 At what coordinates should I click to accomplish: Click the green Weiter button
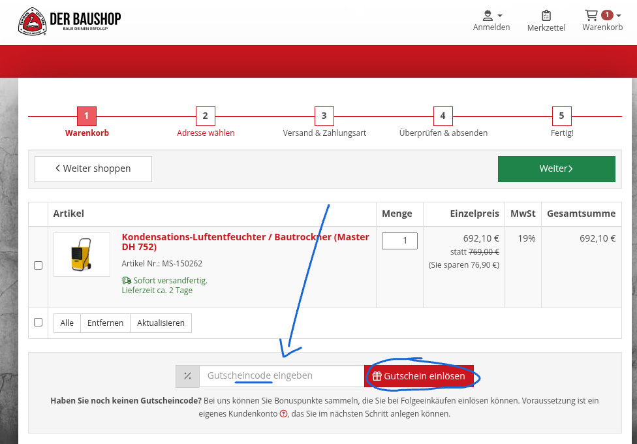point(556,168)
